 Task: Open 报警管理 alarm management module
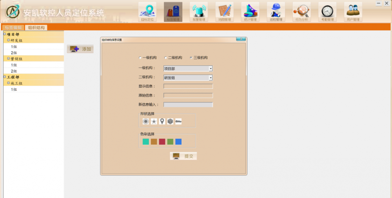click(x=199, y=11)
